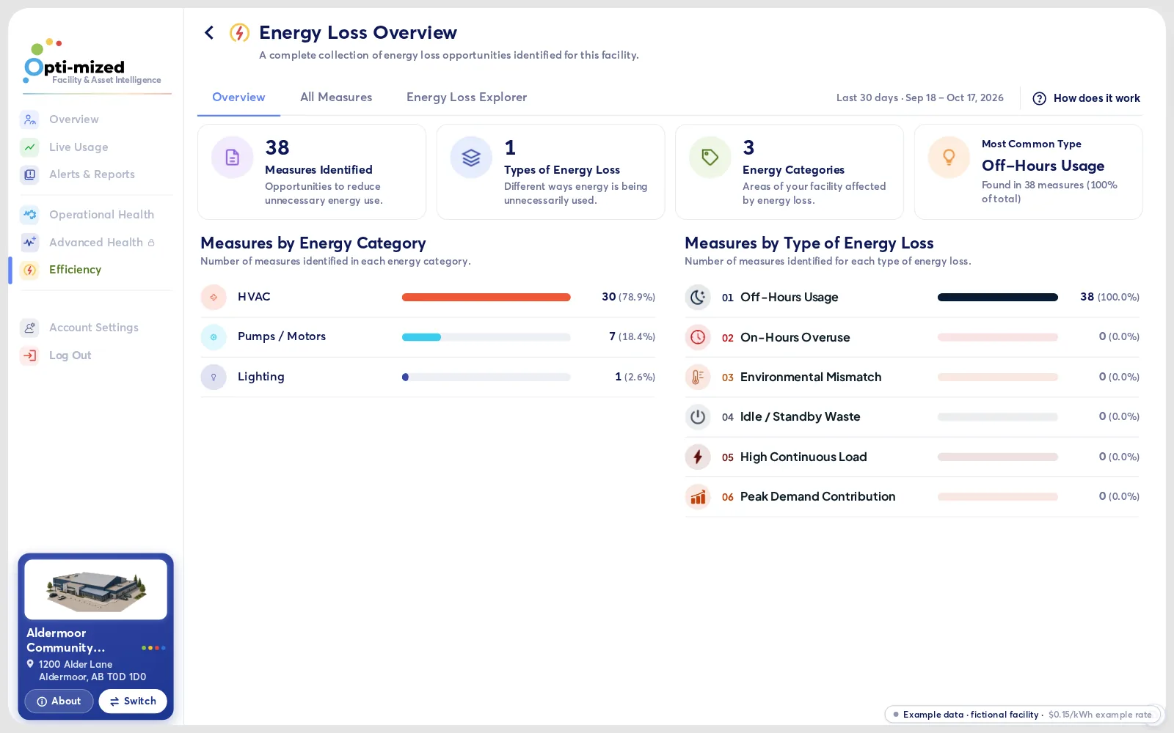Open the Energy Loss Explorer tab
Viewport: 1174px width, 733px height.
467,97
